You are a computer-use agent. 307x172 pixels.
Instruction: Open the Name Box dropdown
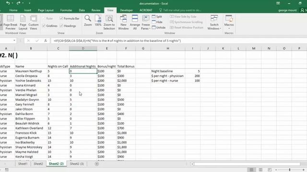tap(14, 41)
